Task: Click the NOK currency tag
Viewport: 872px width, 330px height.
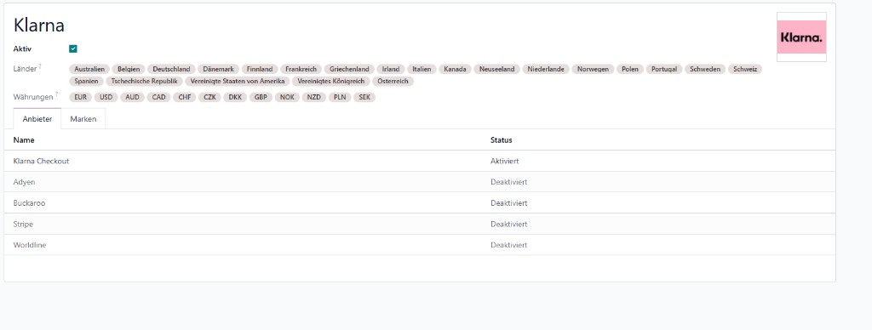Action: tap(287, 97)
